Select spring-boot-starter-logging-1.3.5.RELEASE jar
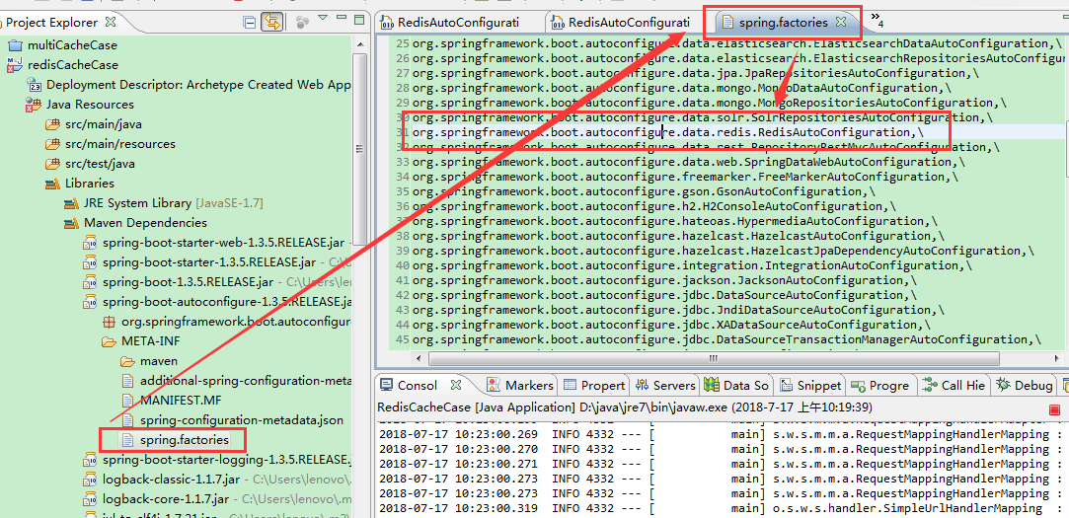Screen dimensions: 1069x518 click(x=227, y=461)
